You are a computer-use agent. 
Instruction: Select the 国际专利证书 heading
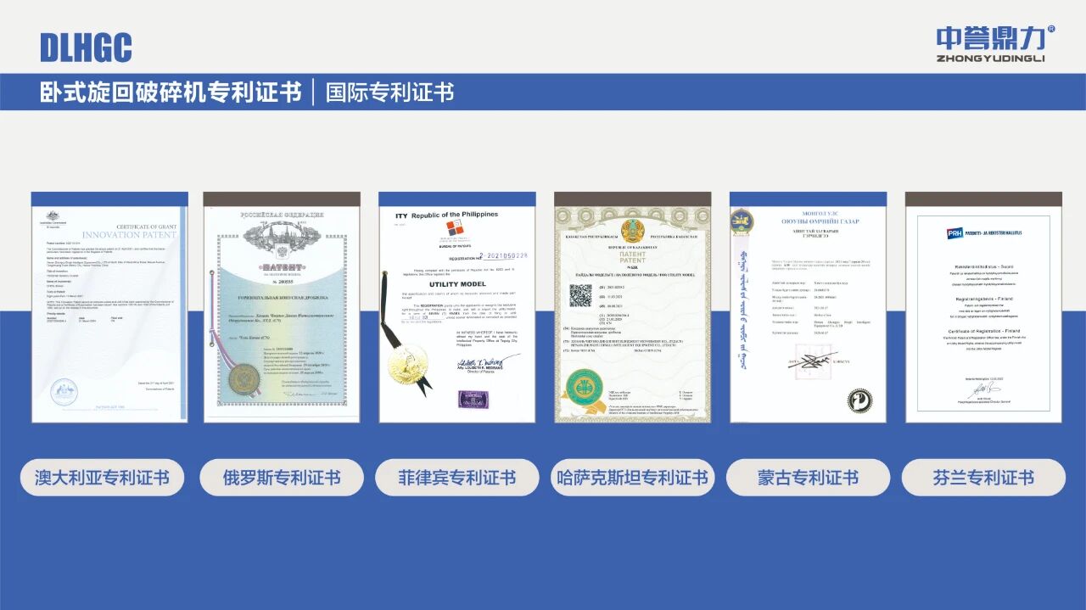tap(389, 92)
